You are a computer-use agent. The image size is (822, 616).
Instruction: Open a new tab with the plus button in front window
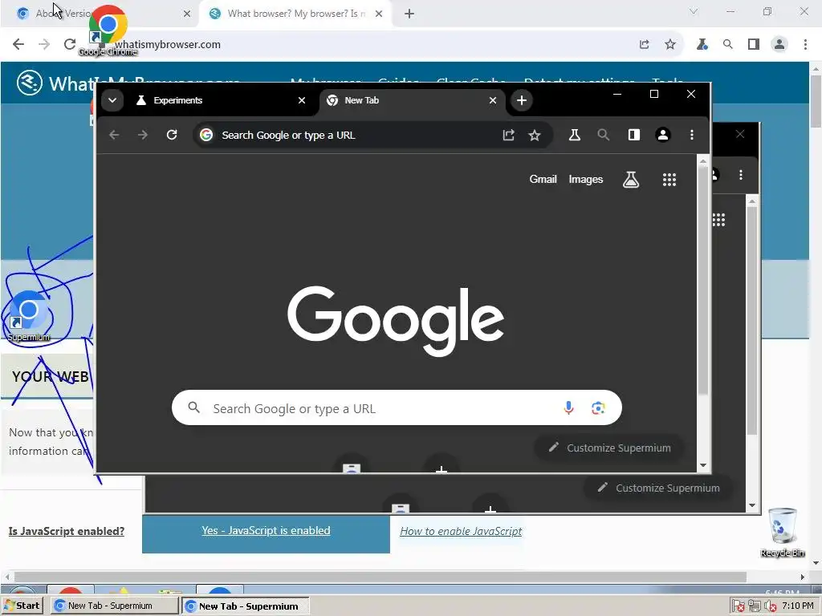click(x=522, y=100)
